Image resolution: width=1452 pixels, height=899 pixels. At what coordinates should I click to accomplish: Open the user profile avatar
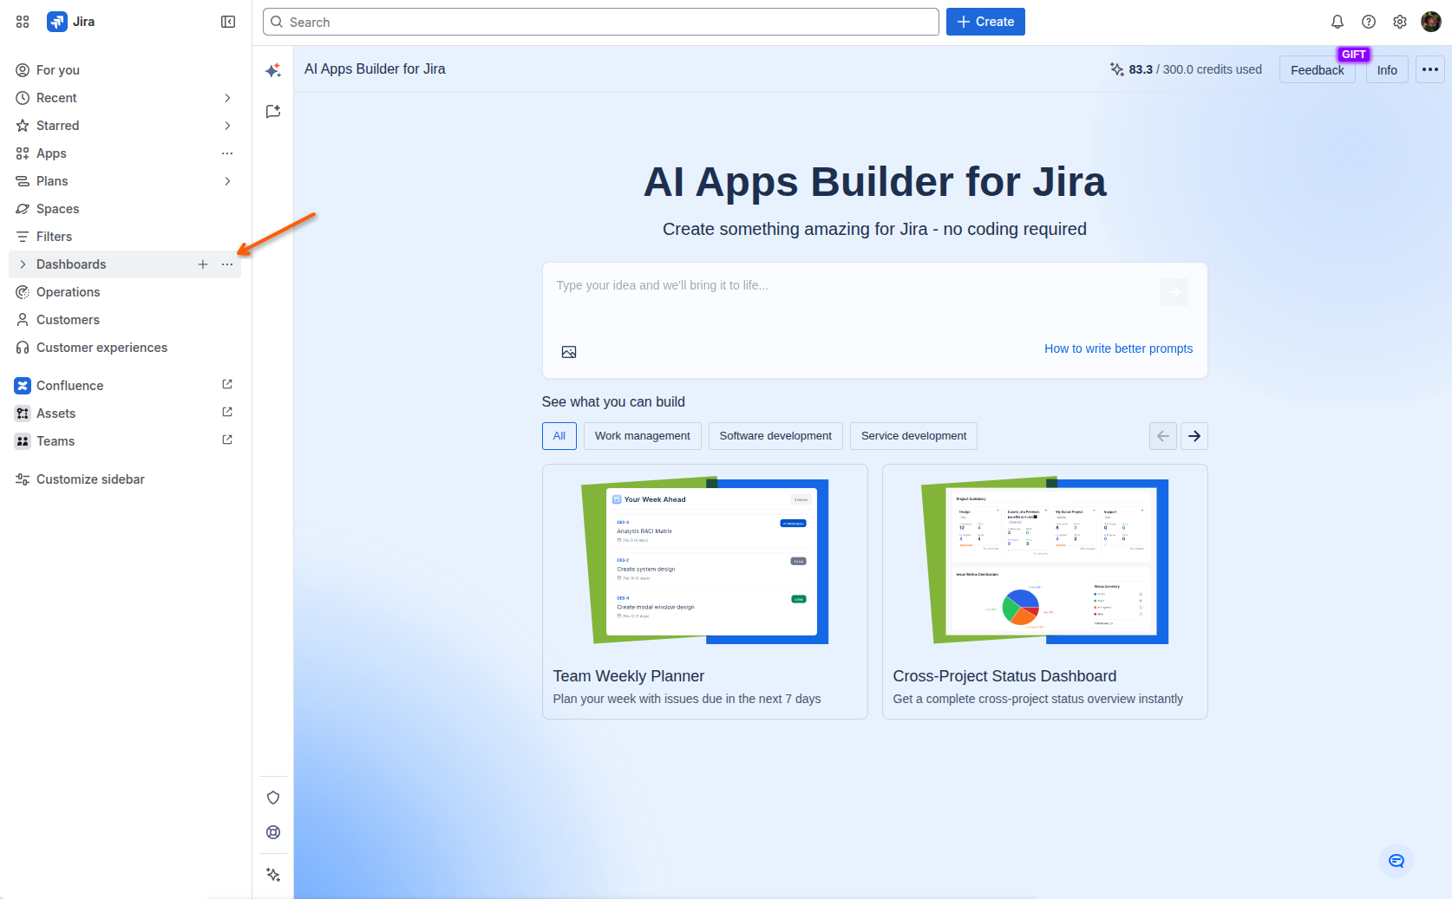[x=1431, y=22]
